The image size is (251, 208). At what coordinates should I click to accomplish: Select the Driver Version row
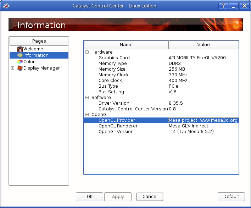(x=161, y=103)
